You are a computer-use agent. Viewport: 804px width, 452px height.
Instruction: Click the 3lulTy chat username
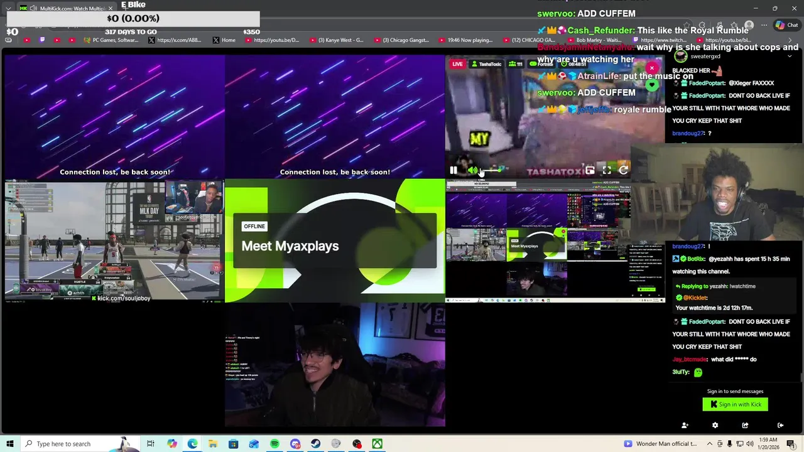tap(681, 372)
